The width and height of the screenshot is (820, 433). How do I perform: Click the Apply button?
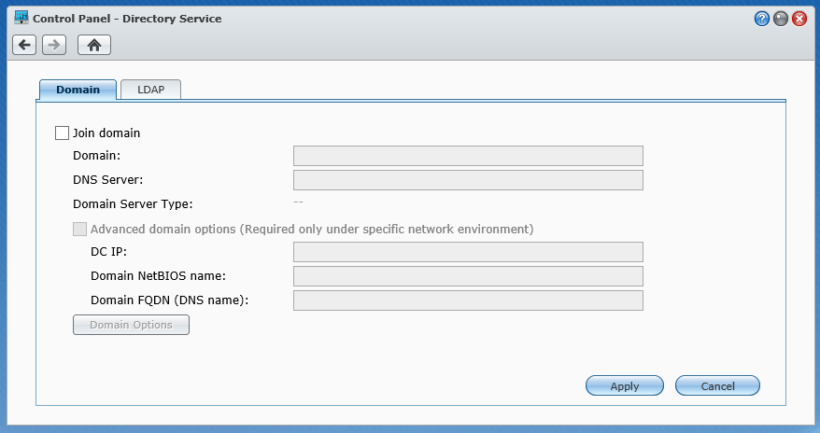[625, 386]
